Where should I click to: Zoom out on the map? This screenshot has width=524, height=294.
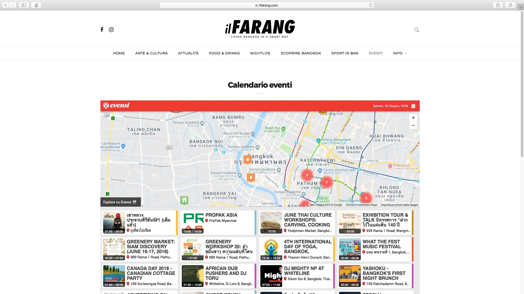click(x=413, y=125)
